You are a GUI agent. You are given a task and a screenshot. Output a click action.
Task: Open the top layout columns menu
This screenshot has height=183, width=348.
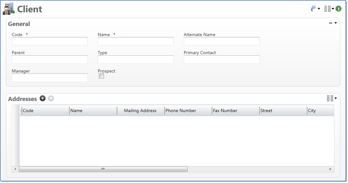329,9
